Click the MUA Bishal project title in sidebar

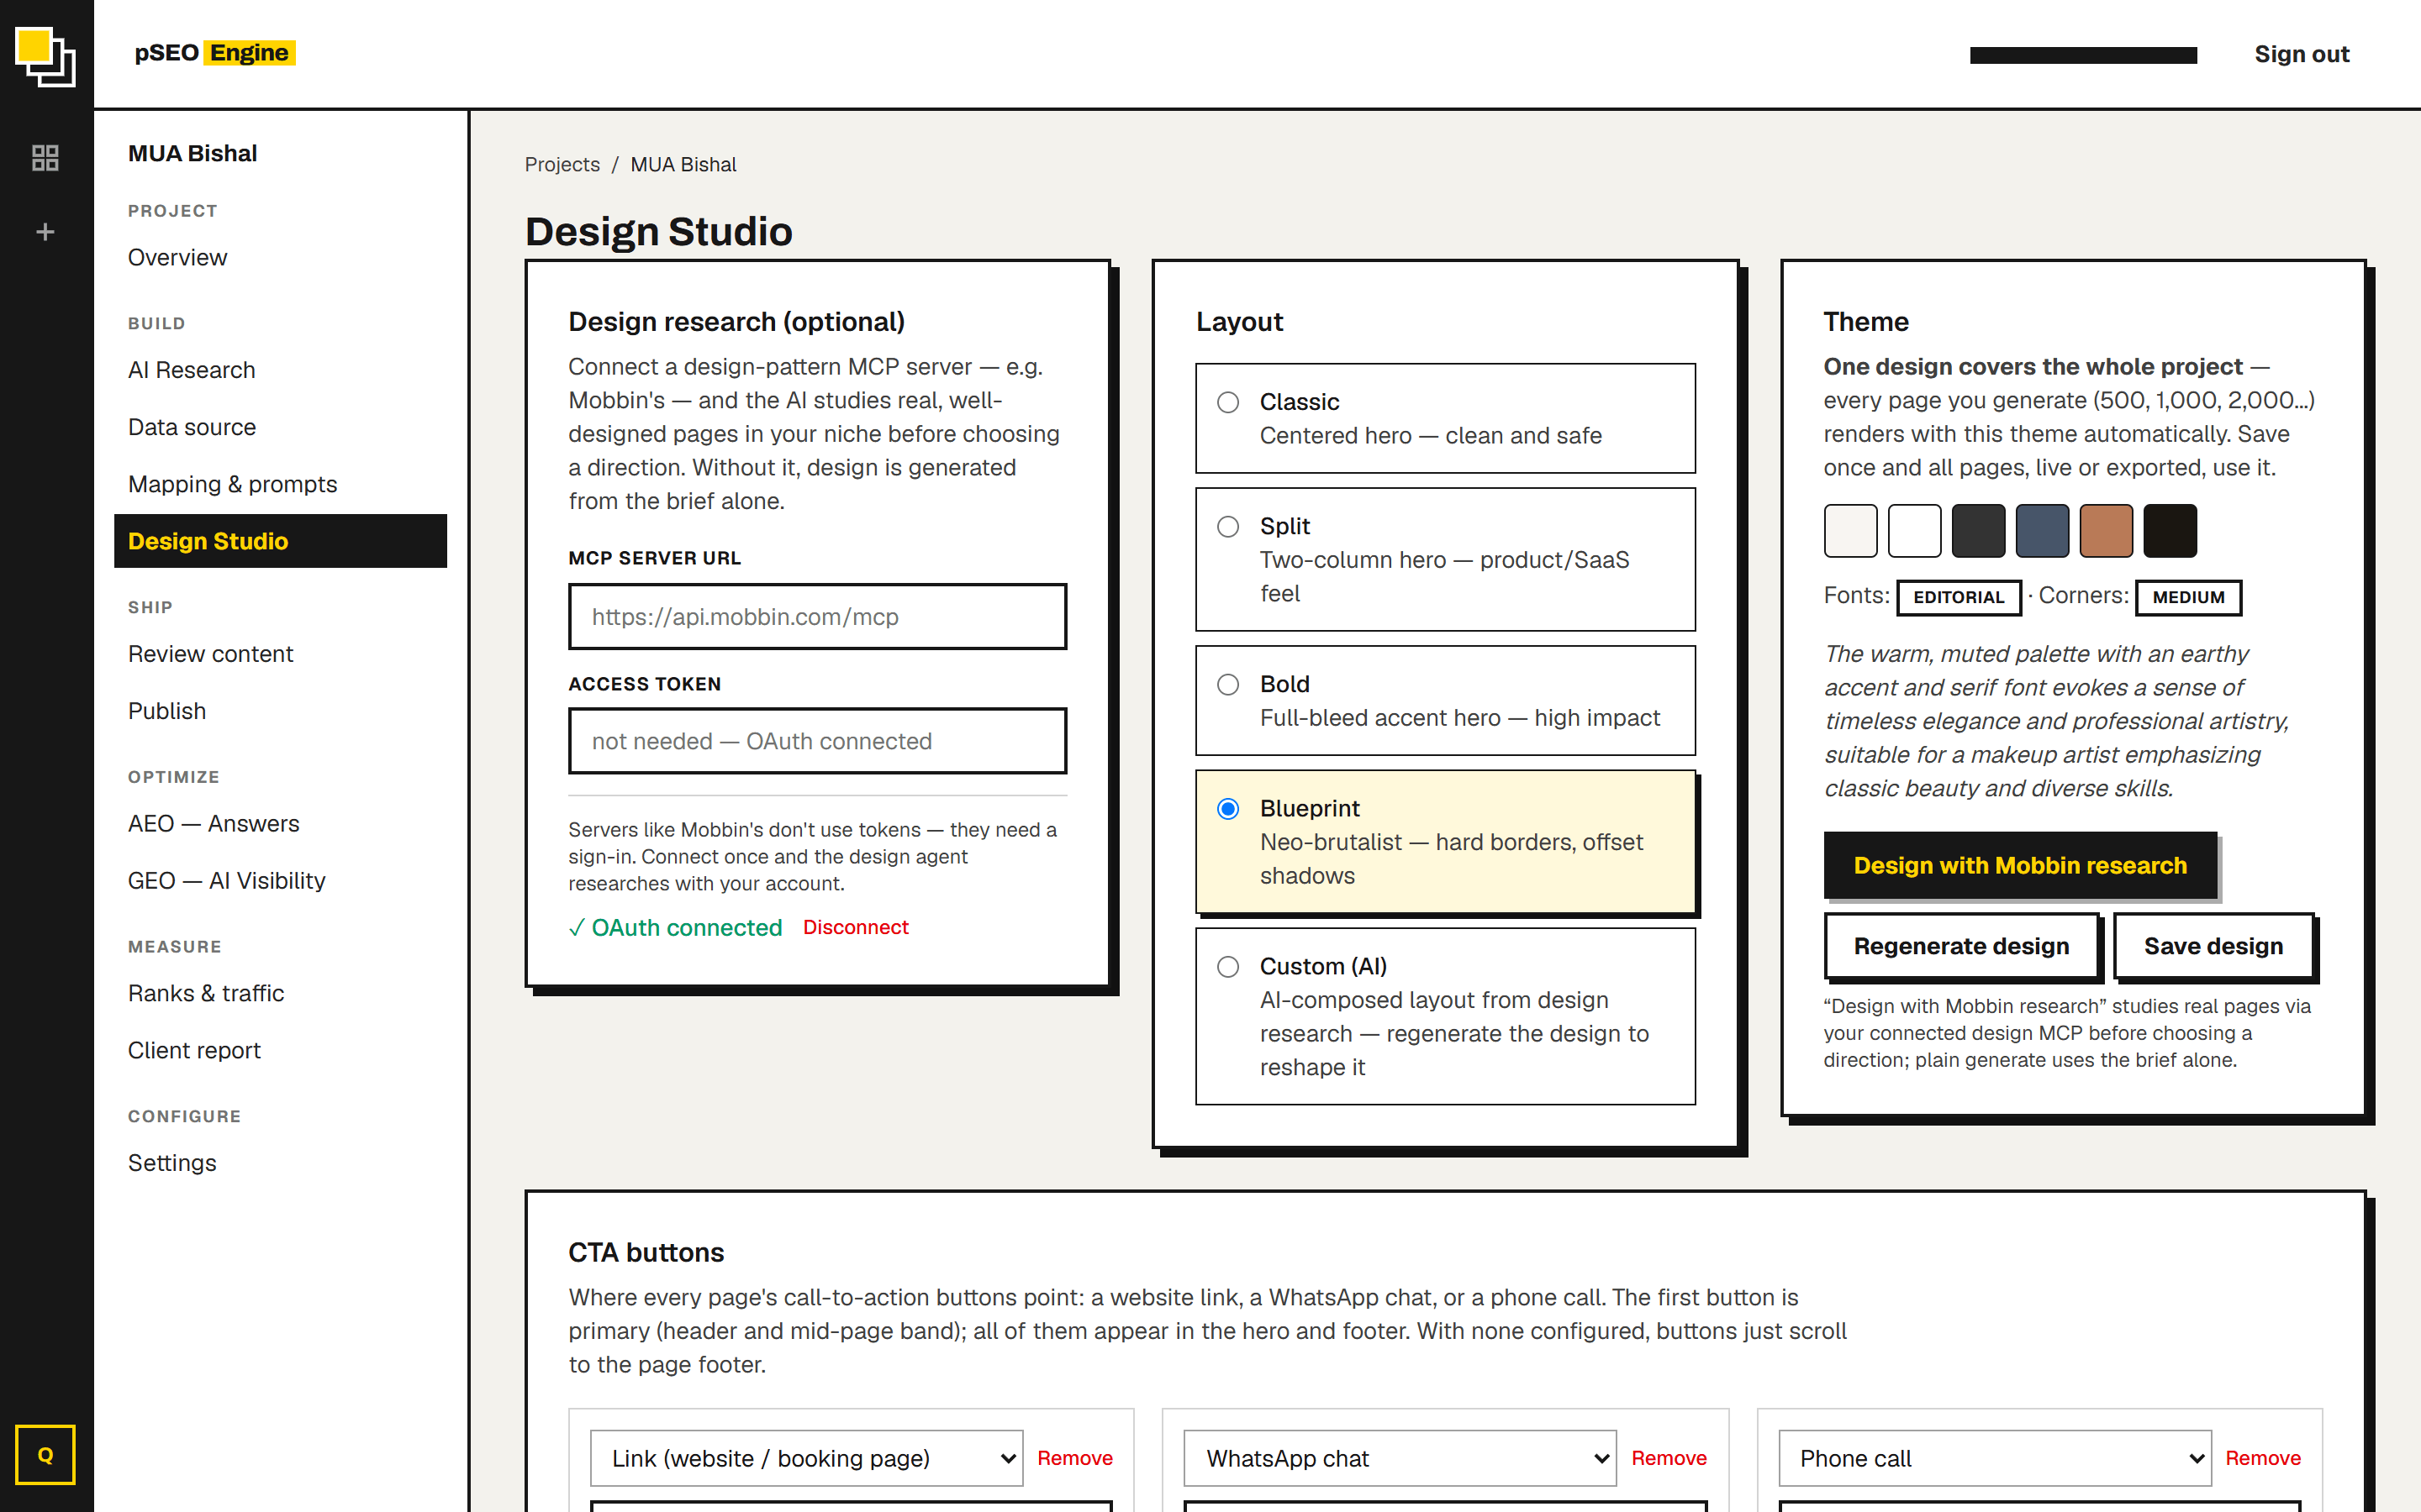(x=192, y=153)
